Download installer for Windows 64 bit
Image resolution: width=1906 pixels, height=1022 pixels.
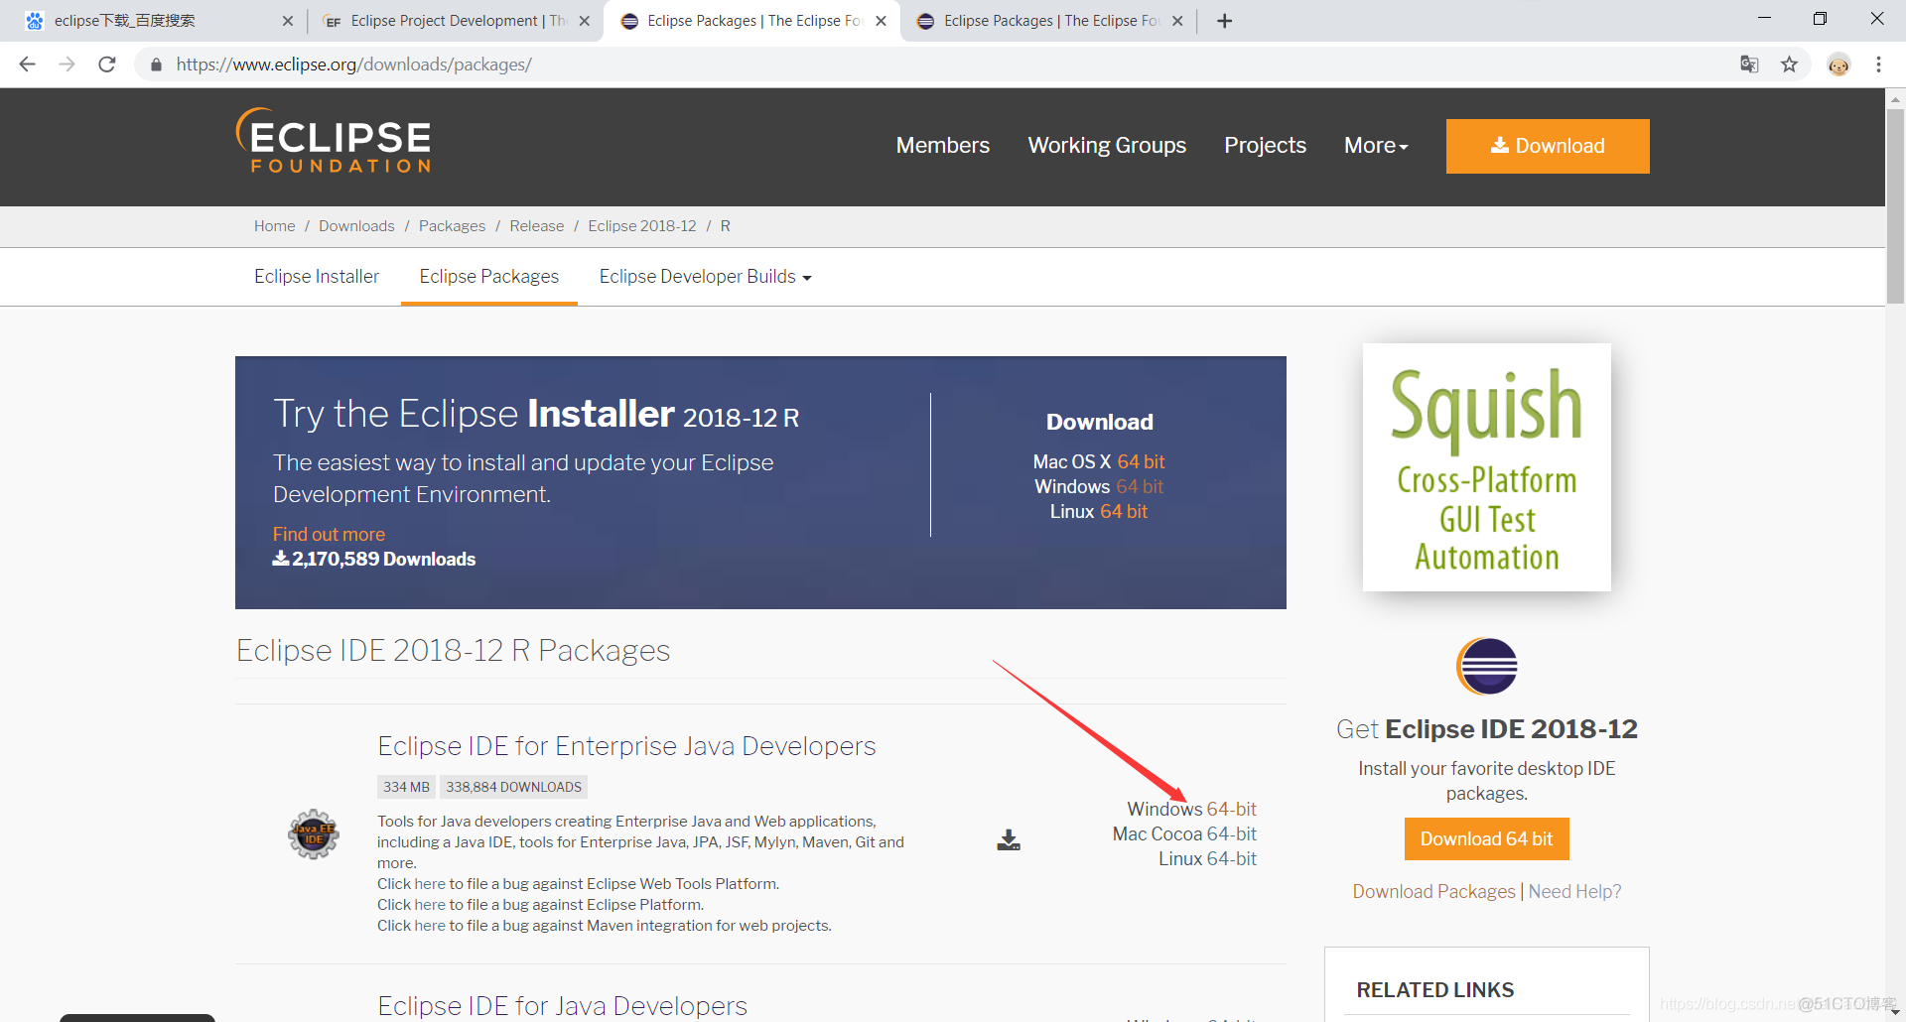click(x=1140, y=487)
